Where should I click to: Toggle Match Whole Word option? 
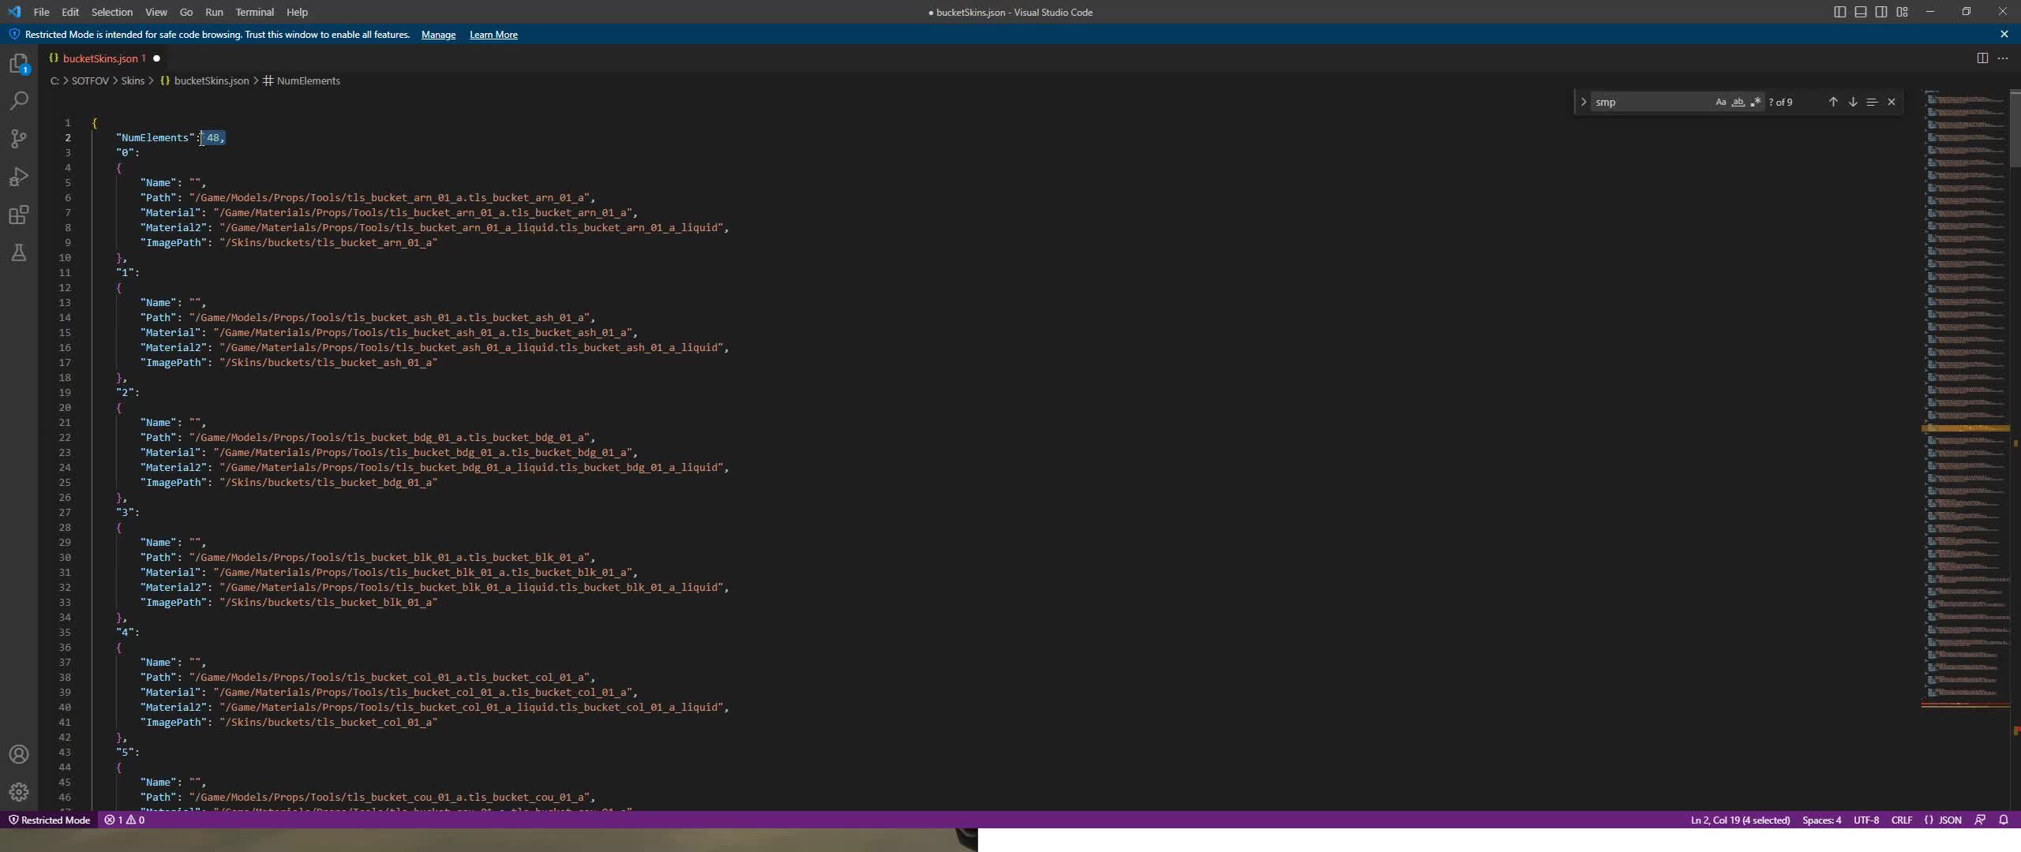[x=1738, y=102]
